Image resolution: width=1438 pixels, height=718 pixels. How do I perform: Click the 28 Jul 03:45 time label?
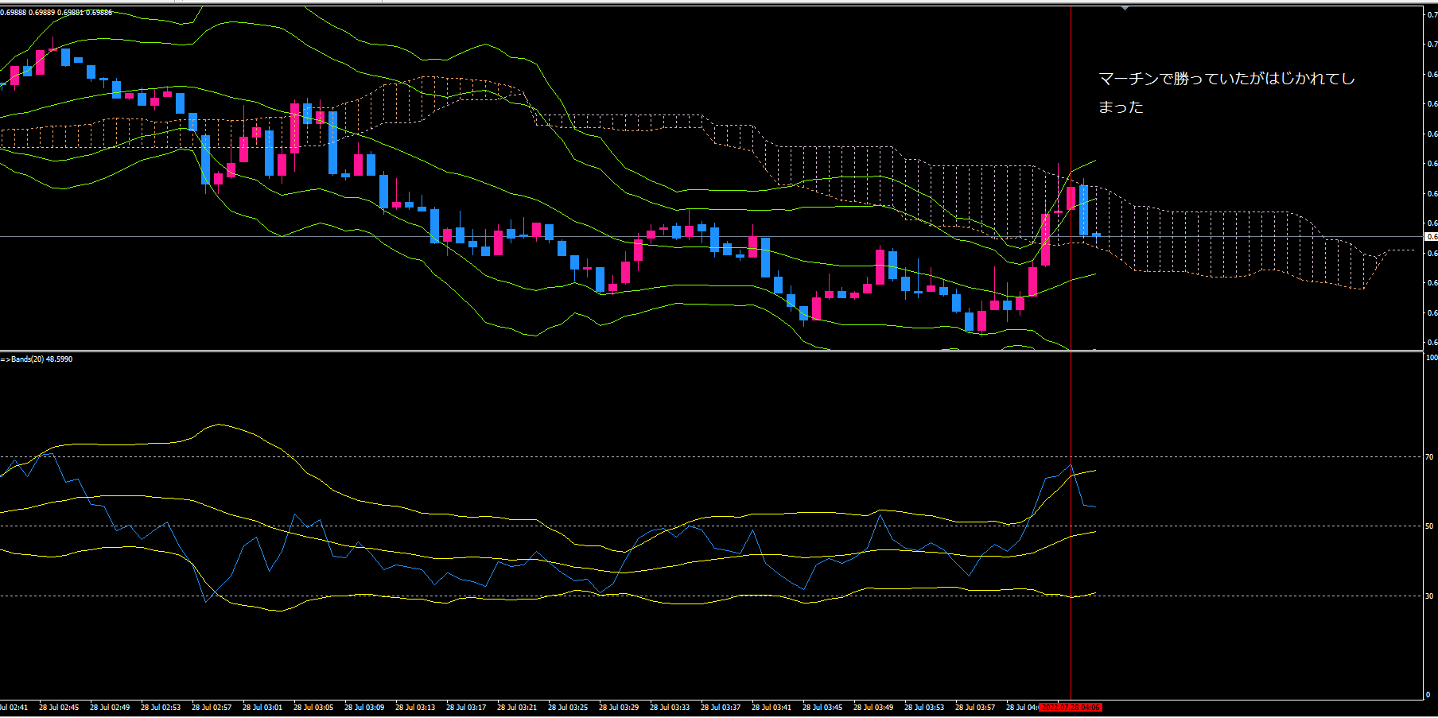[x=822, y=707]
